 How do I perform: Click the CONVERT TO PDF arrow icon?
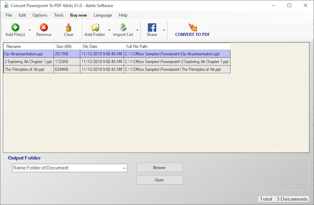(192, 27)
